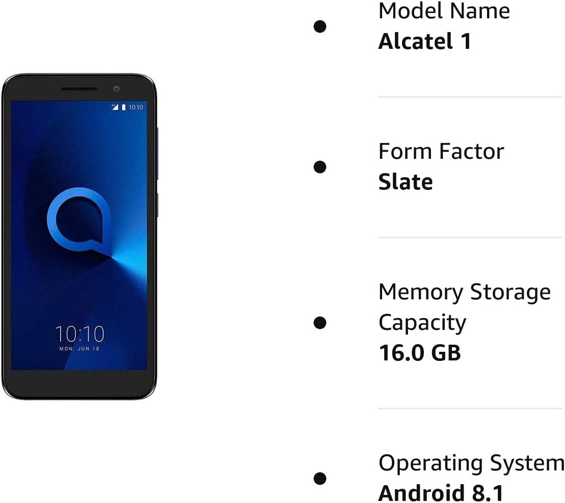The width and height of the screenshot is (565, 503).
Task: Select the Alcatel 1 model value
Action: [425, 41]
